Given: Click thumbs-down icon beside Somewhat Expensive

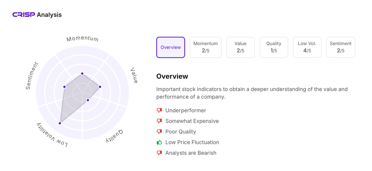Looking at the screenshot, I should click(x=159, y=121).
